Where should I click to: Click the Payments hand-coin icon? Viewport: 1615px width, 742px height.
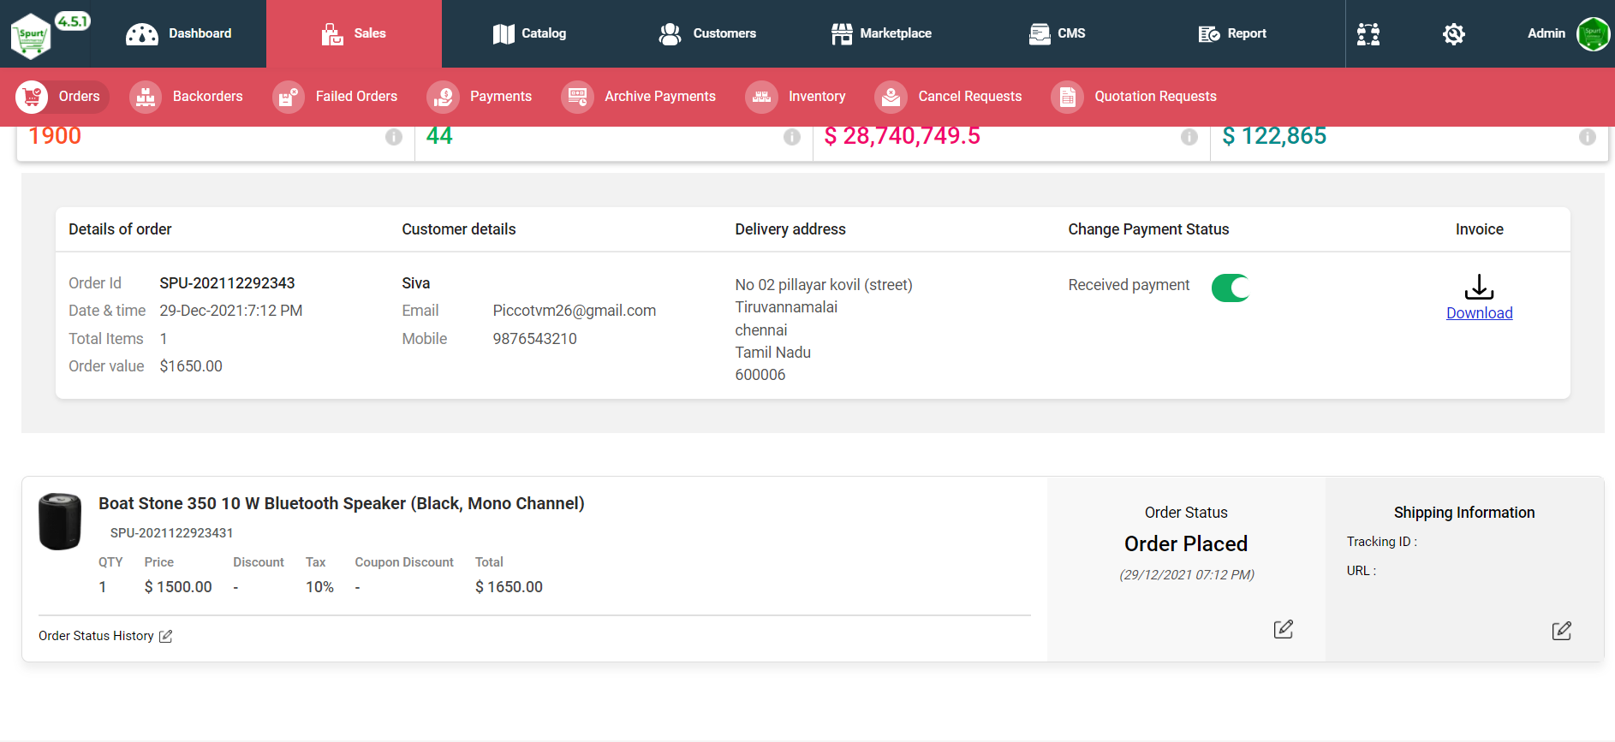pos(443,97)
